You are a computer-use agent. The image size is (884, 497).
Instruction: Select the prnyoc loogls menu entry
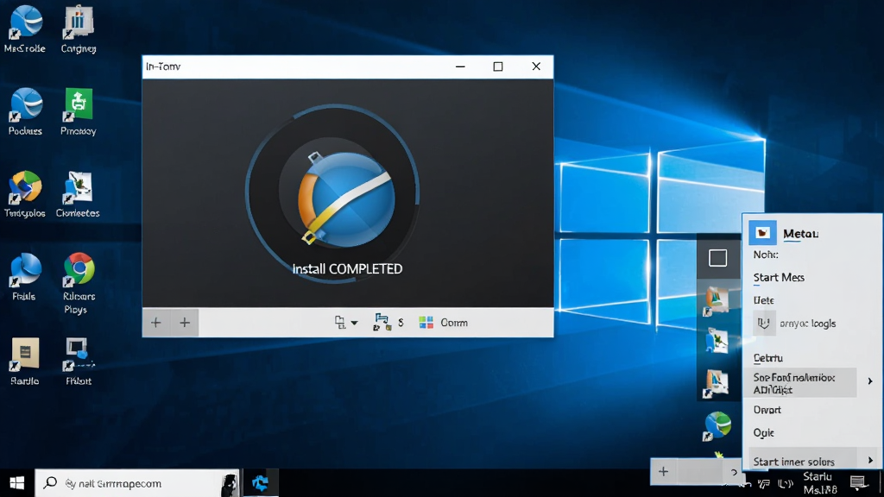click(807, 324)
